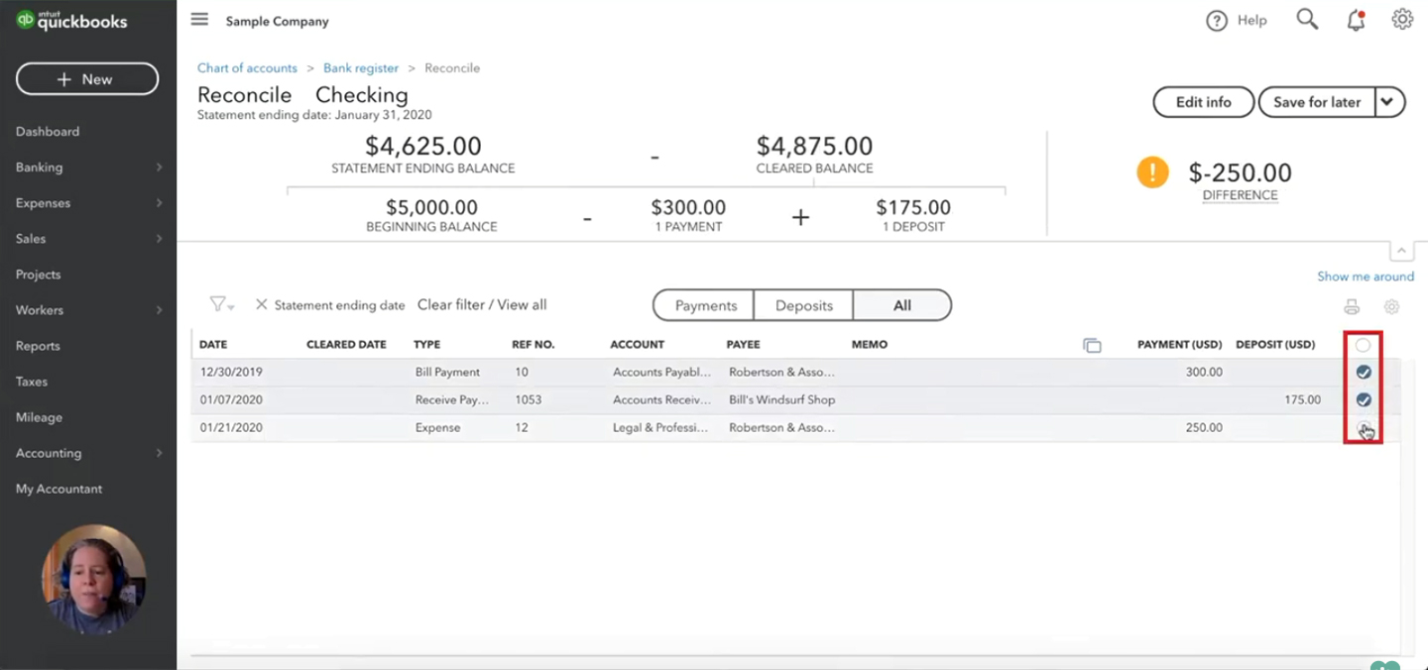Follow the Bank register breadcrumb

click(x=361, y=68)
